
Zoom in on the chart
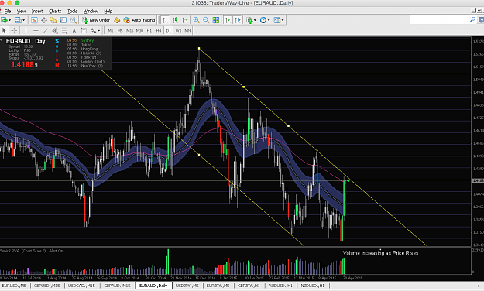[x=197, y=20]
